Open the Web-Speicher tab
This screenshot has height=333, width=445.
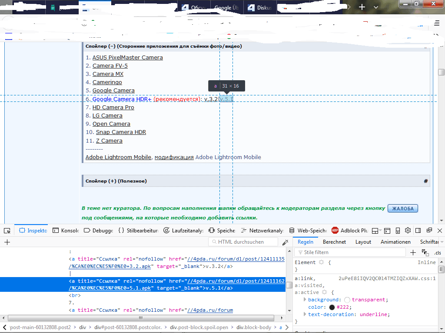click(x=308, y=231)
